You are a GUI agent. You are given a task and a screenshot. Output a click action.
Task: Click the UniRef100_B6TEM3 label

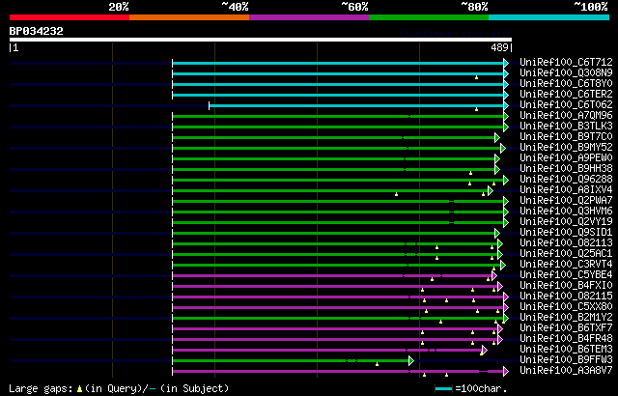tap(566, 349)
